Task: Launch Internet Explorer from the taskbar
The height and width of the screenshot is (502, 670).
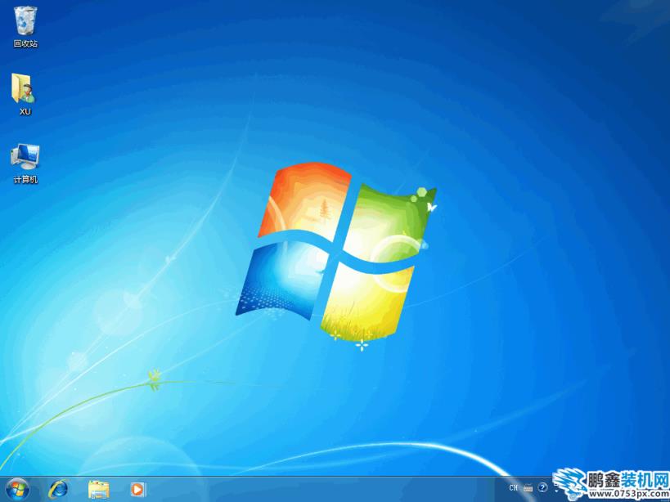Action: (58, 489)
